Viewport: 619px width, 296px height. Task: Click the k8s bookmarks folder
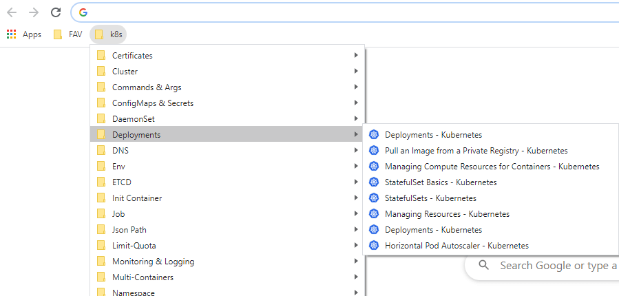pyautogui.click(x=108, y=34)
